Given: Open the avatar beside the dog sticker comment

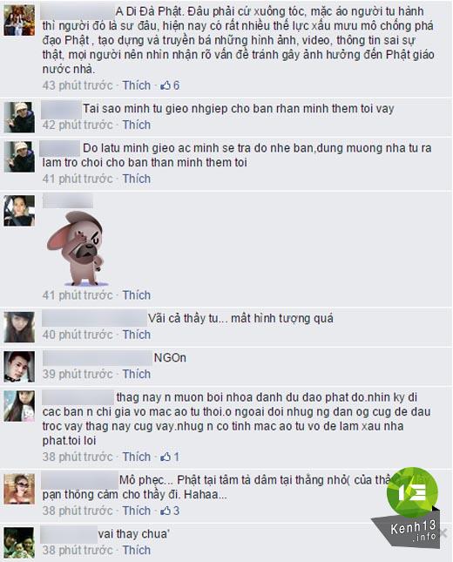Looking at the screenshot, I should [x=19, y=211].
